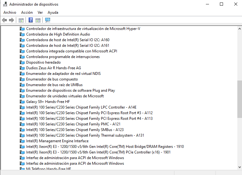Open the Ayuda menu
Viewport: 242px width, 175px height.
[x=53, y=12]
